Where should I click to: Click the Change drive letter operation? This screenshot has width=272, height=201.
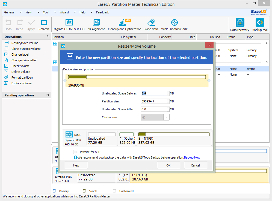point(24,60)
